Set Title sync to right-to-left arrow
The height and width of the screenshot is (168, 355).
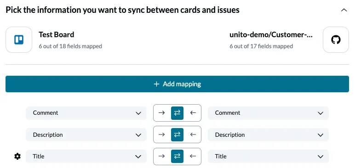pyautogui.click(x=193, y=156)
